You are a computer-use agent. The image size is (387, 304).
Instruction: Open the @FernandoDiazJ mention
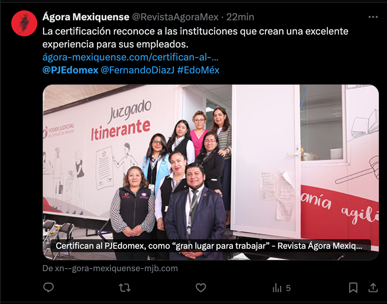138,70
